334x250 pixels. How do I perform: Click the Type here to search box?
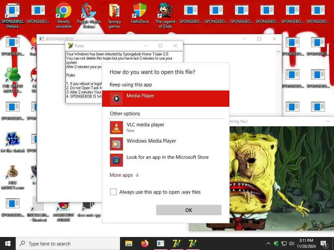point(68,243)
